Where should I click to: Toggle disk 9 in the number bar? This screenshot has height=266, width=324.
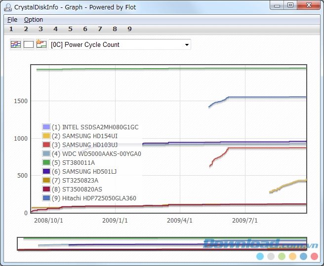click(x=129, y=29)
